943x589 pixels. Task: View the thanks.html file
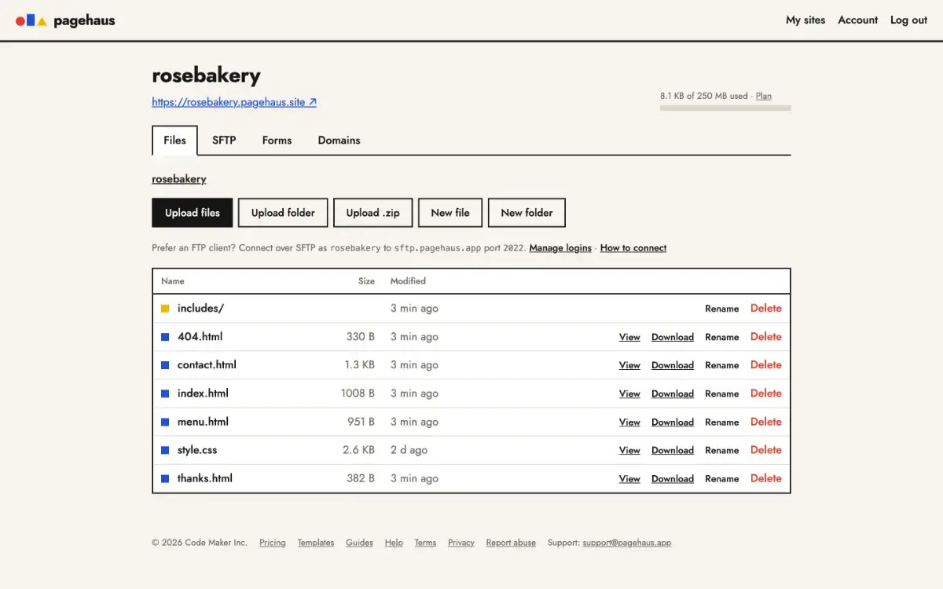click(x=629, y=478)
